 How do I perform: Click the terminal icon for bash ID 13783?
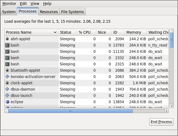click(x=7, y=45)
